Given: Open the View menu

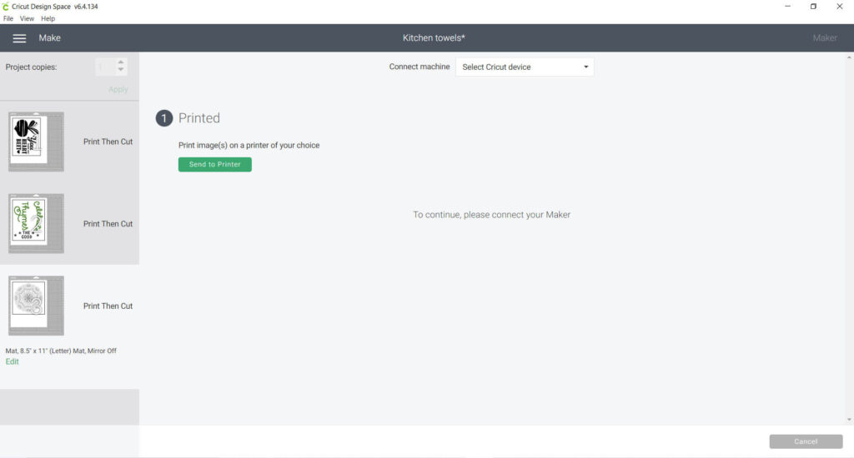Looking at the screenshot, I should [27, 18].
